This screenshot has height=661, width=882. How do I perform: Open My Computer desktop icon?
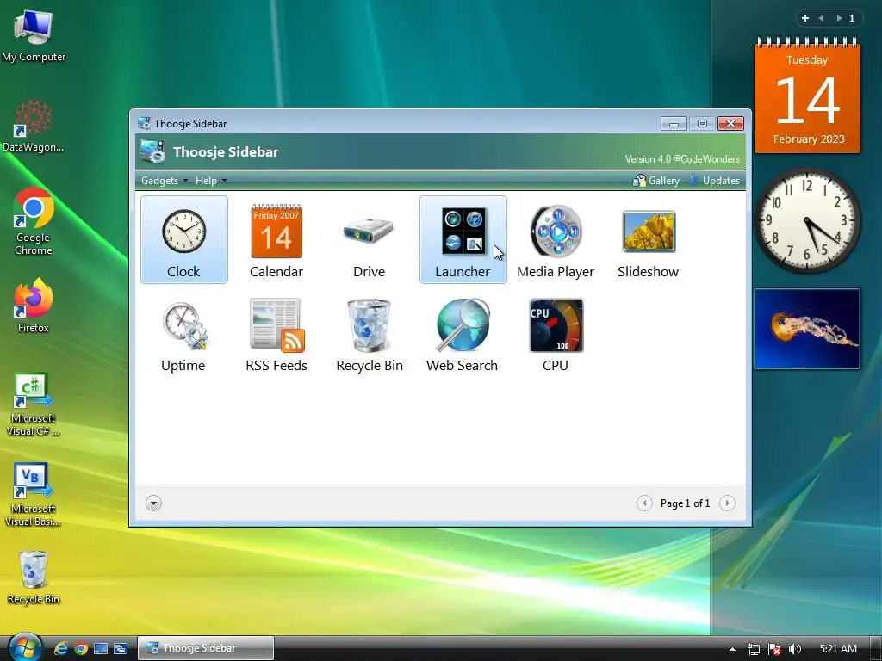(x=34, y=36)
